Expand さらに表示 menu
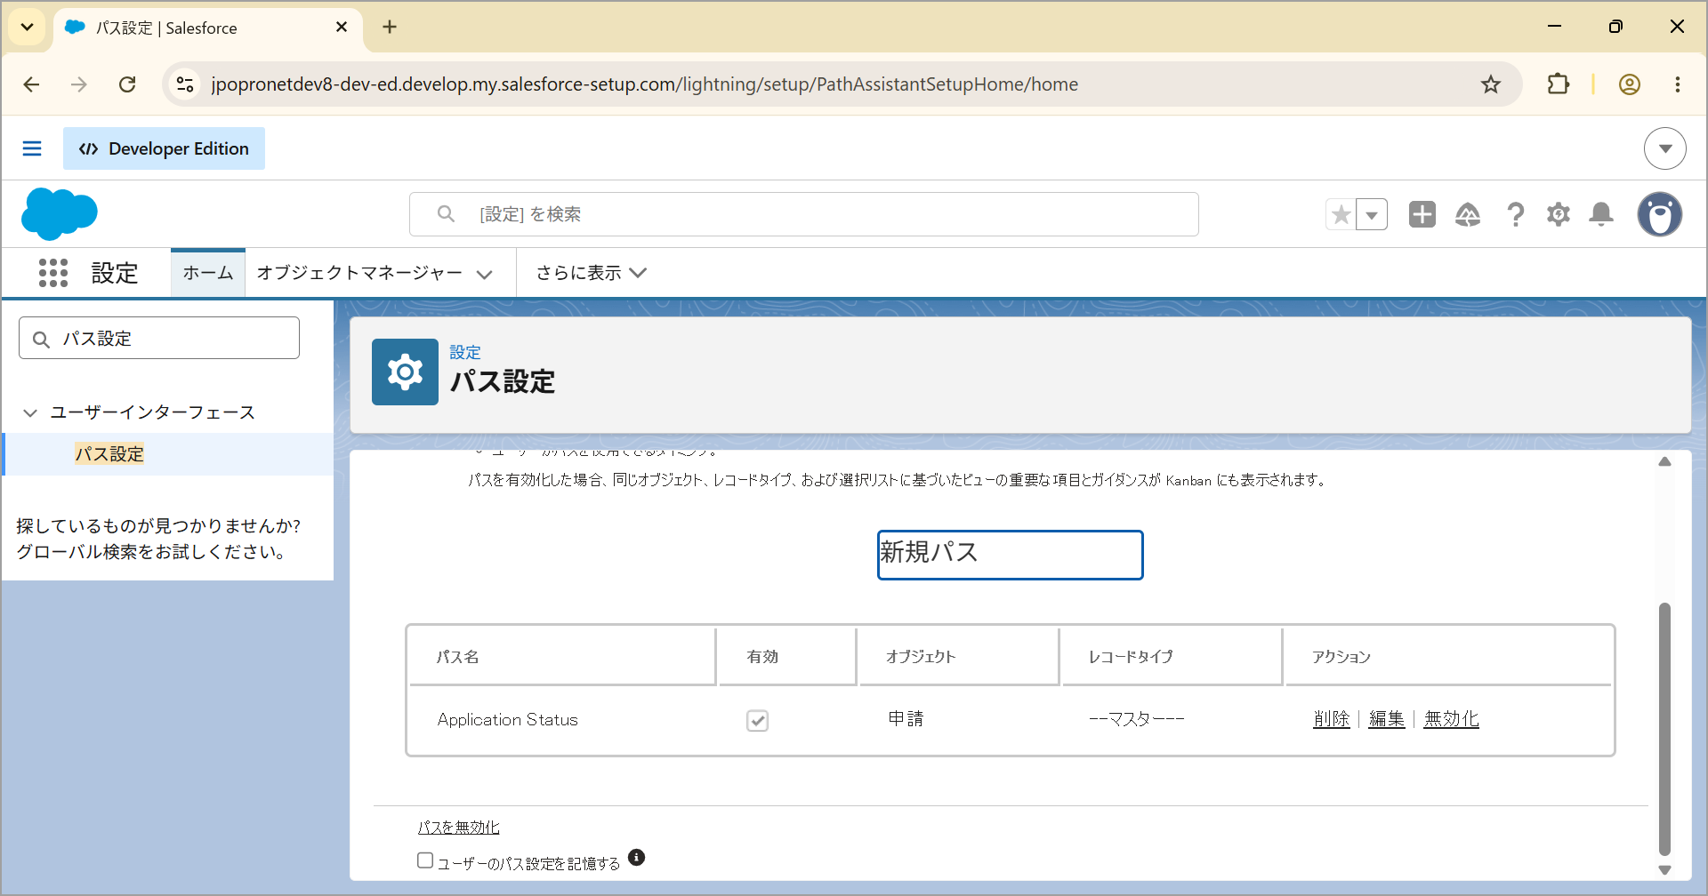The image size is (1708, 896). click(x=591, y=273)
